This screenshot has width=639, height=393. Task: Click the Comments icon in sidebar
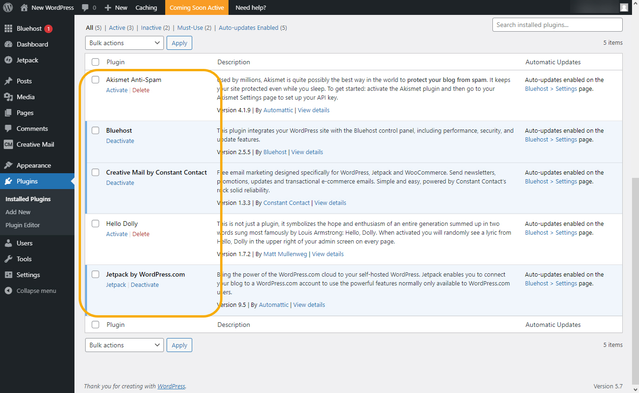coord(8,129)
